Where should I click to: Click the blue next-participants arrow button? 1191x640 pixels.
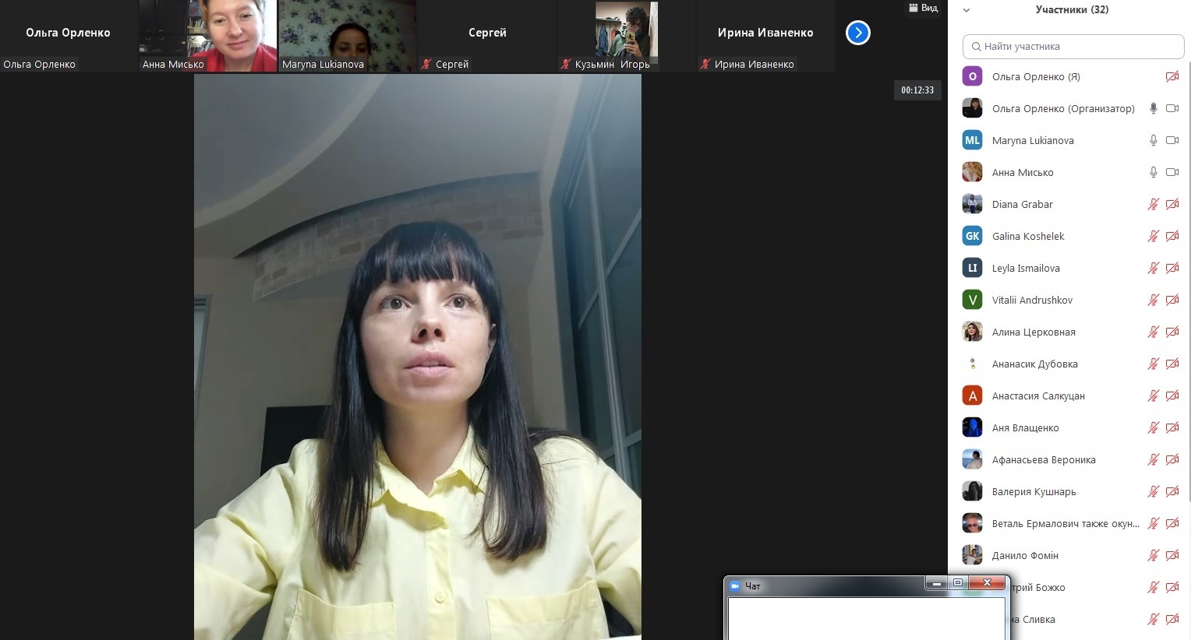(857, 33)
